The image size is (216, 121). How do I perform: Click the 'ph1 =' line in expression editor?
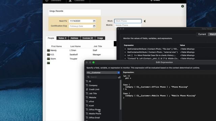click(x=128, y=78)
